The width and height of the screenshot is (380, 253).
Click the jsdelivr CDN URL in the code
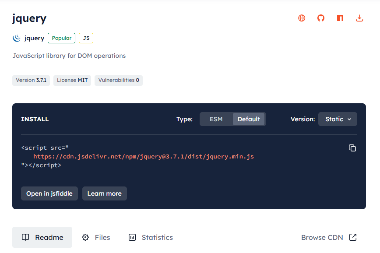pos(144,157)
